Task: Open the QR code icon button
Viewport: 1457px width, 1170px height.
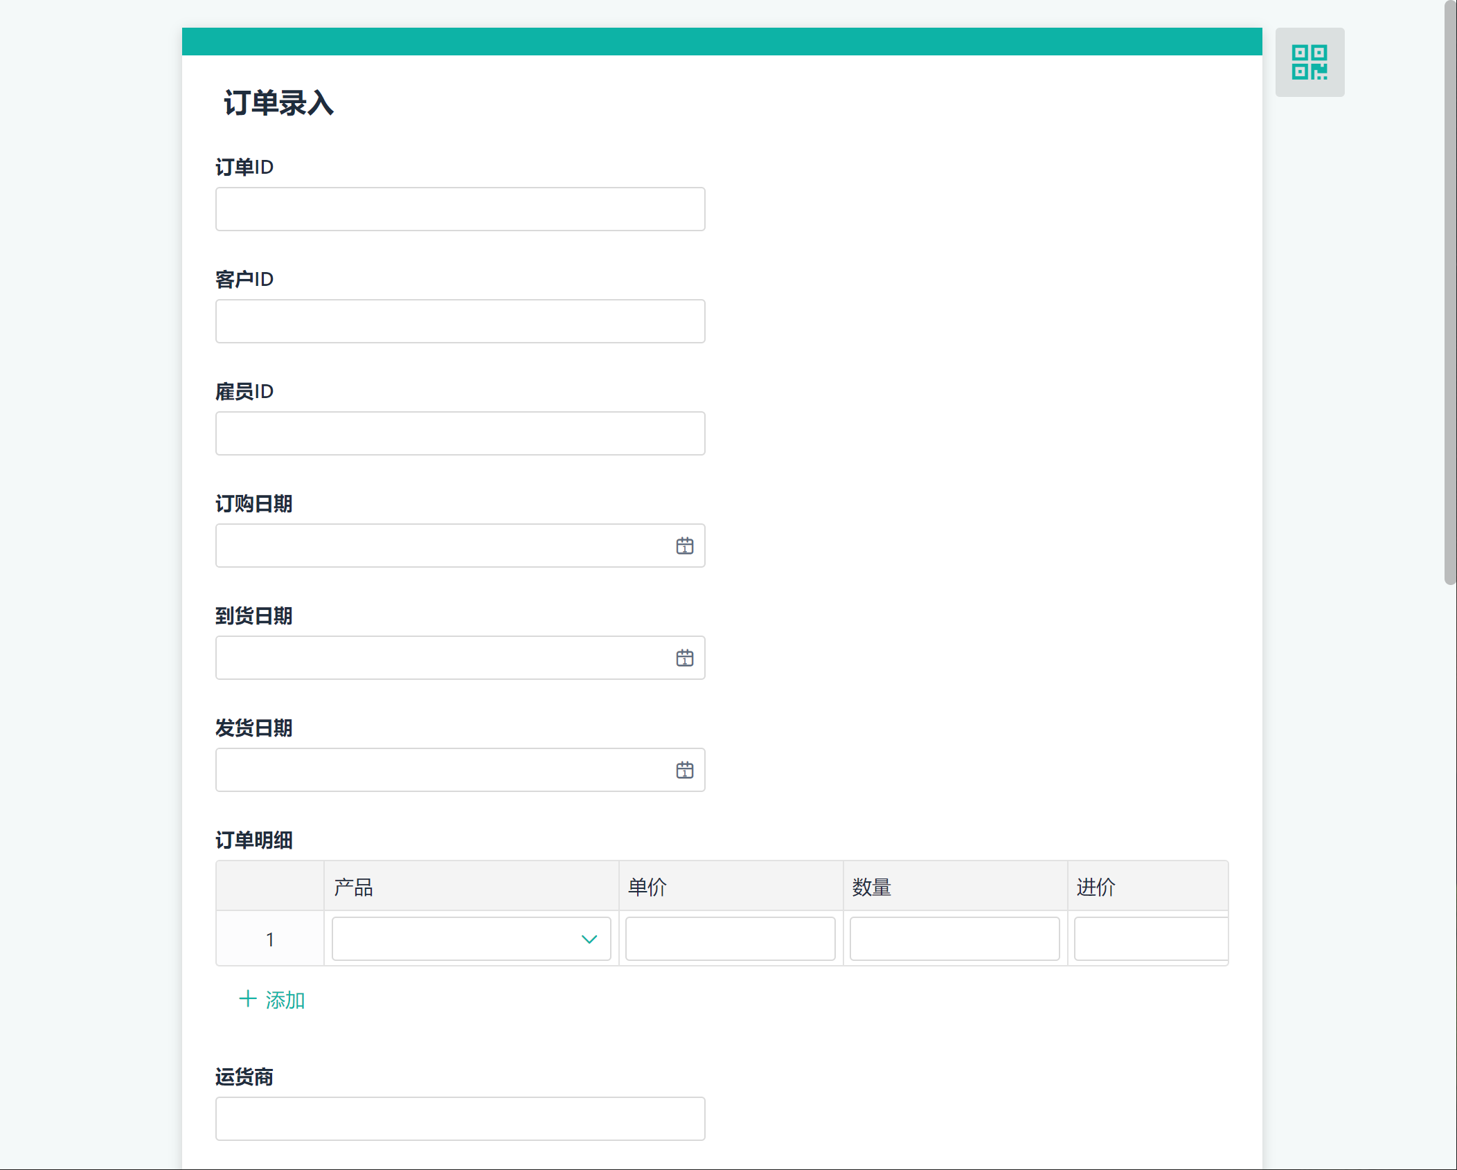Action: coord(1309,62)
